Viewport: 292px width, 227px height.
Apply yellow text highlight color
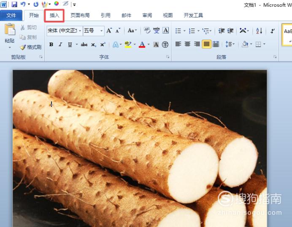click(x=128, y=45)
